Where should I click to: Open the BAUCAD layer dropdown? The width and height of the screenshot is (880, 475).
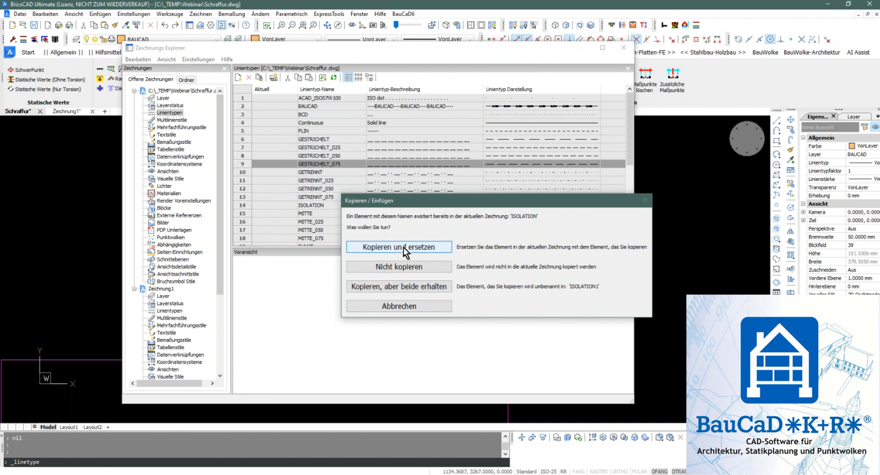point(217,39)
